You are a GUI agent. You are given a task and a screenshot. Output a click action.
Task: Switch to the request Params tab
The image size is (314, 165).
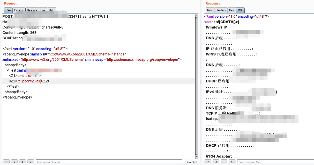pos(19,10)
